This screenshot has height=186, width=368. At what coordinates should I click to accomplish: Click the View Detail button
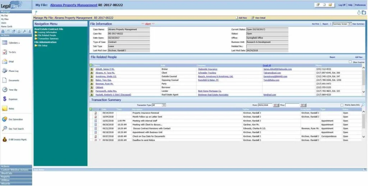258,18
